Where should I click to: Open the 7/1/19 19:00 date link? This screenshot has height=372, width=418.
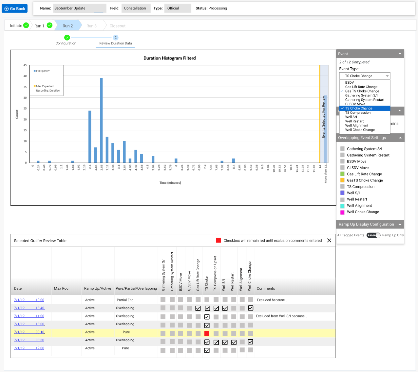tap(29, 348)
